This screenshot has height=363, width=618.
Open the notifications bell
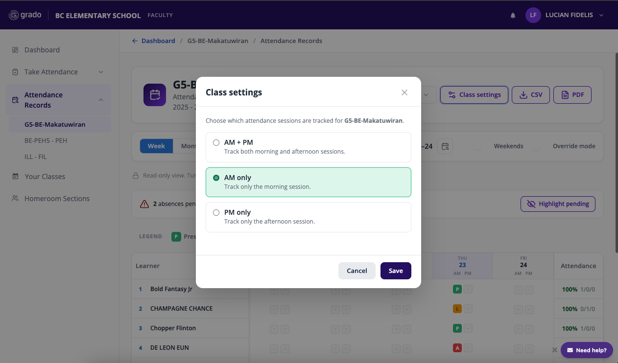[x=513, y=15]
